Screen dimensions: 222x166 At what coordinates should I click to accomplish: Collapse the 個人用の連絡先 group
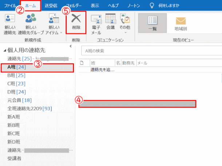click(x=5, y=50)
